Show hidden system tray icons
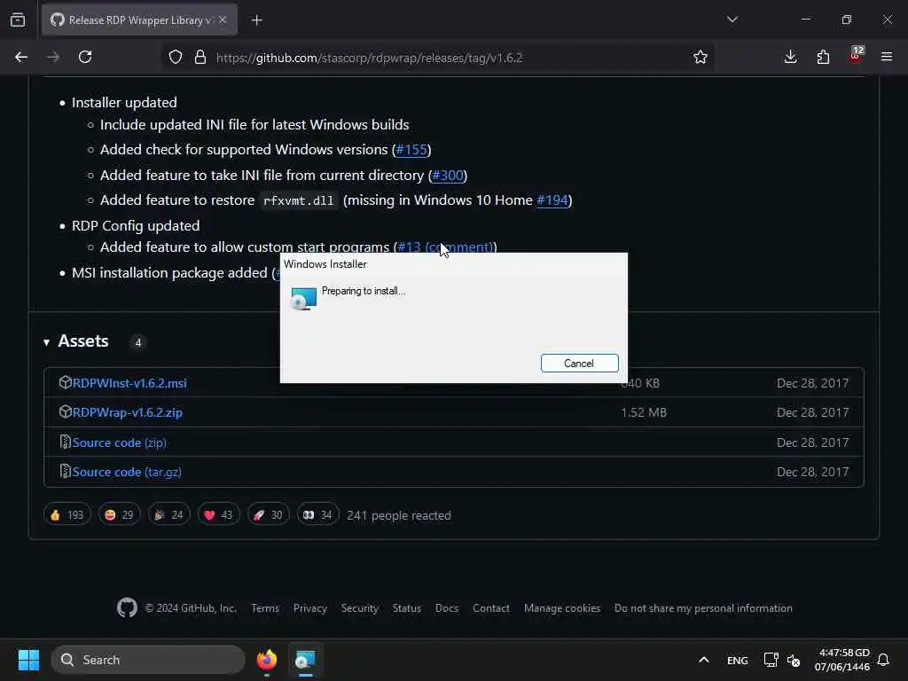908x681 pixels. (x=703, y=660)
